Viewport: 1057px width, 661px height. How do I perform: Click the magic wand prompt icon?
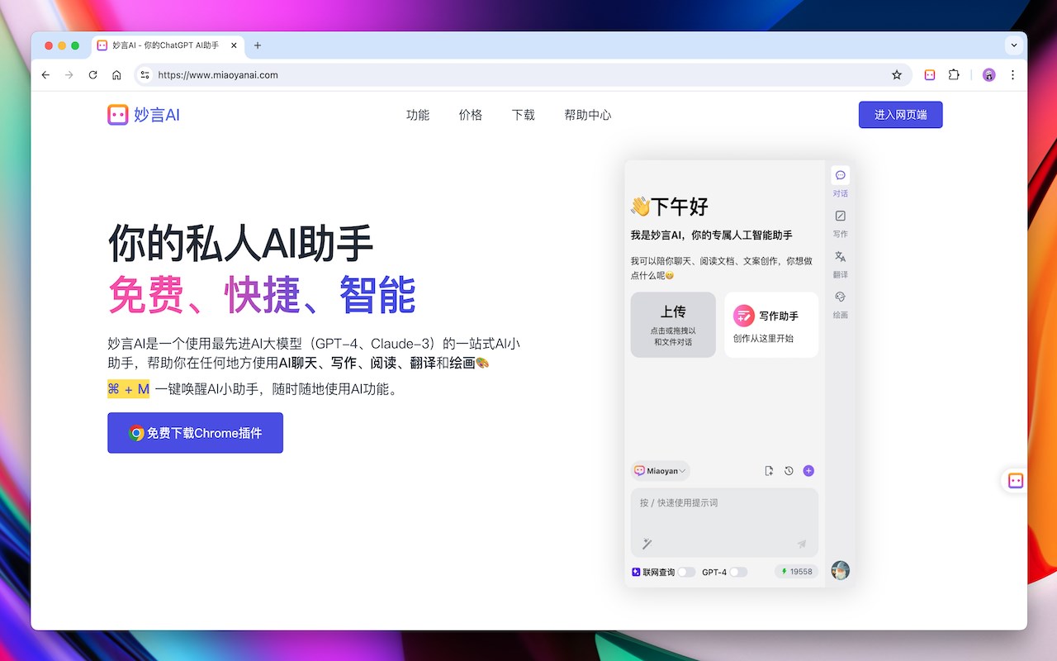click(x=647, y=544)
